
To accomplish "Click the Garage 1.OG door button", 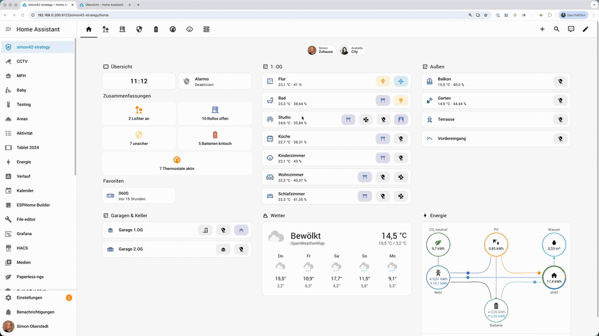I will (x=205, y=230).
